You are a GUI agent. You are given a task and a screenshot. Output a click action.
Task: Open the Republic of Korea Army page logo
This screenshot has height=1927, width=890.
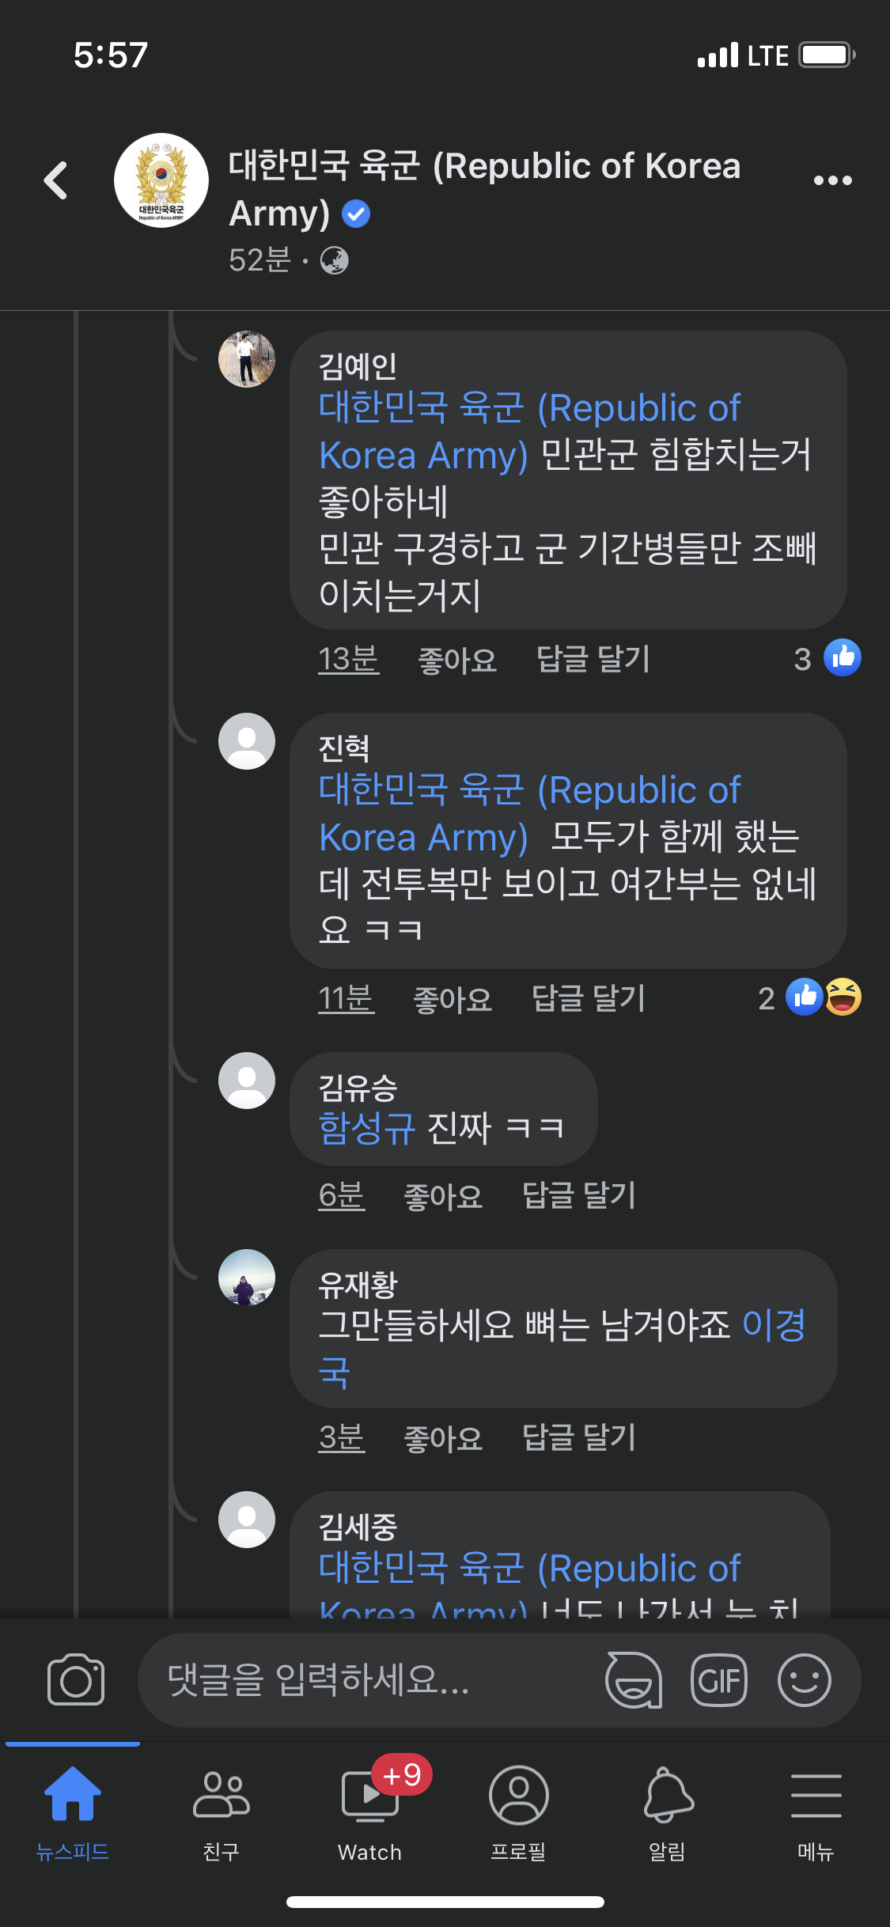(x=161, y=180)
